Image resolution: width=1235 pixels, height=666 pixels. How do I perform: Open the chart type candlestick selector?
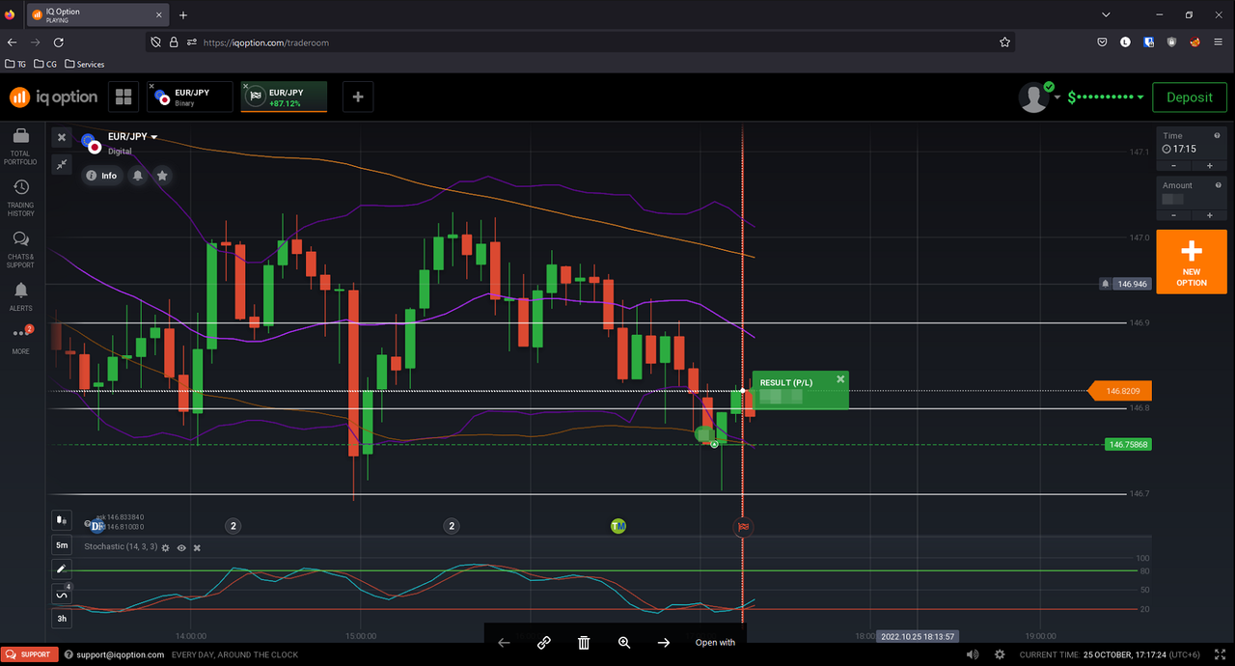pyautogui.click(x=62, y=520)
